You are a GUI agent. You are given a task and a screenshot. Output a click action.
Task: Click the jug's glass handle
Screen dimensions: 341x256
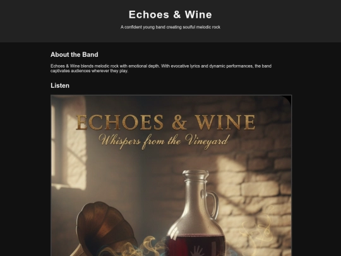click(x=212, y=204)
